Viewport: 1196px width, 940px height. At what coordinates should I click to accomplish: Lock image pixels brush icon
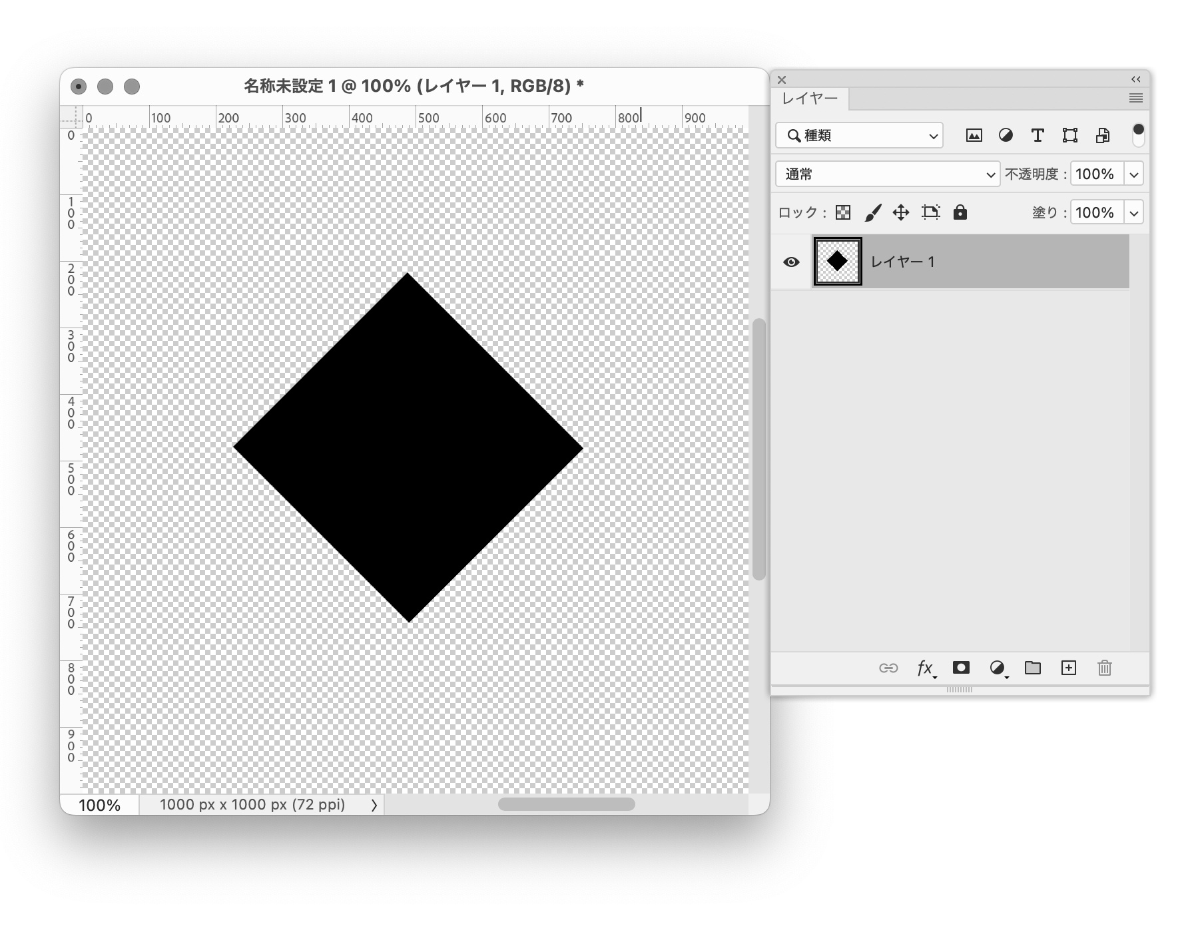point(872,212)
